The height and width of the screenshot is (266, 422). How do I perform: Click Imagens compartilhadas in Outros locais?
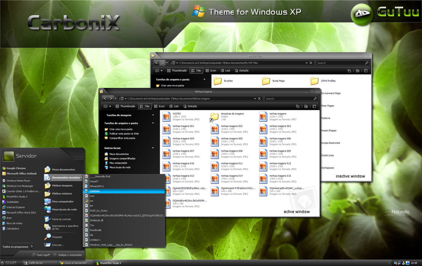120,158
